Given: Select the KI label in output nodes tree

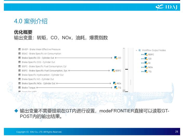Looking at the screenshot, I should click(x=149, y=63).
